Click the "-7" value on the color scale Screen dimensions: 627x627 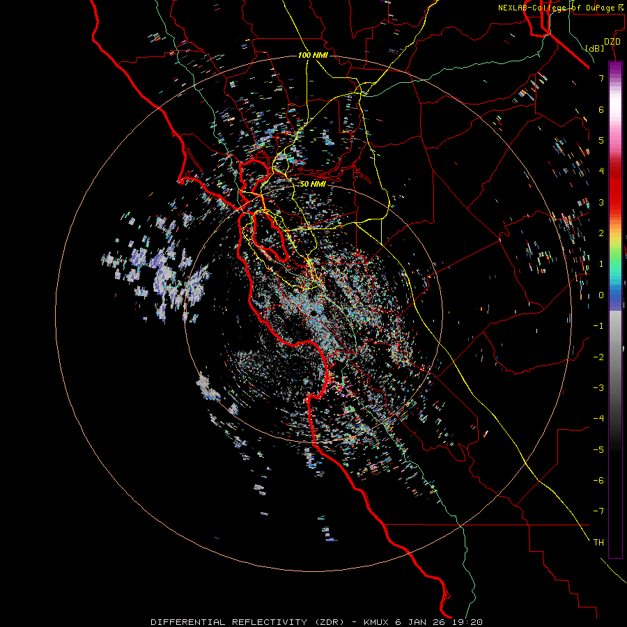pos(598,511)
